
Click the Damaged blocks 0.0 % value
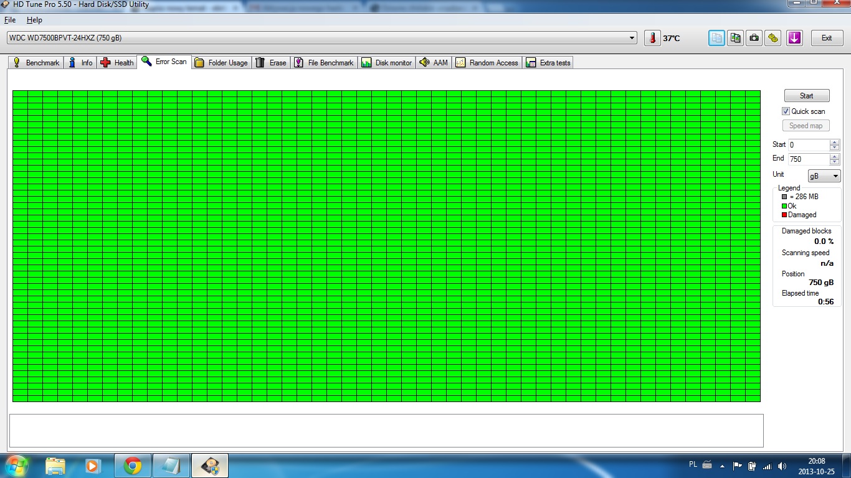pos(824,241)
